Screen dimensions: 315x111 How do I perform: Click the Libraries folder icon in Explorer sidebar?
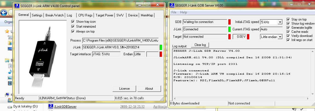(x=7, y=60)
